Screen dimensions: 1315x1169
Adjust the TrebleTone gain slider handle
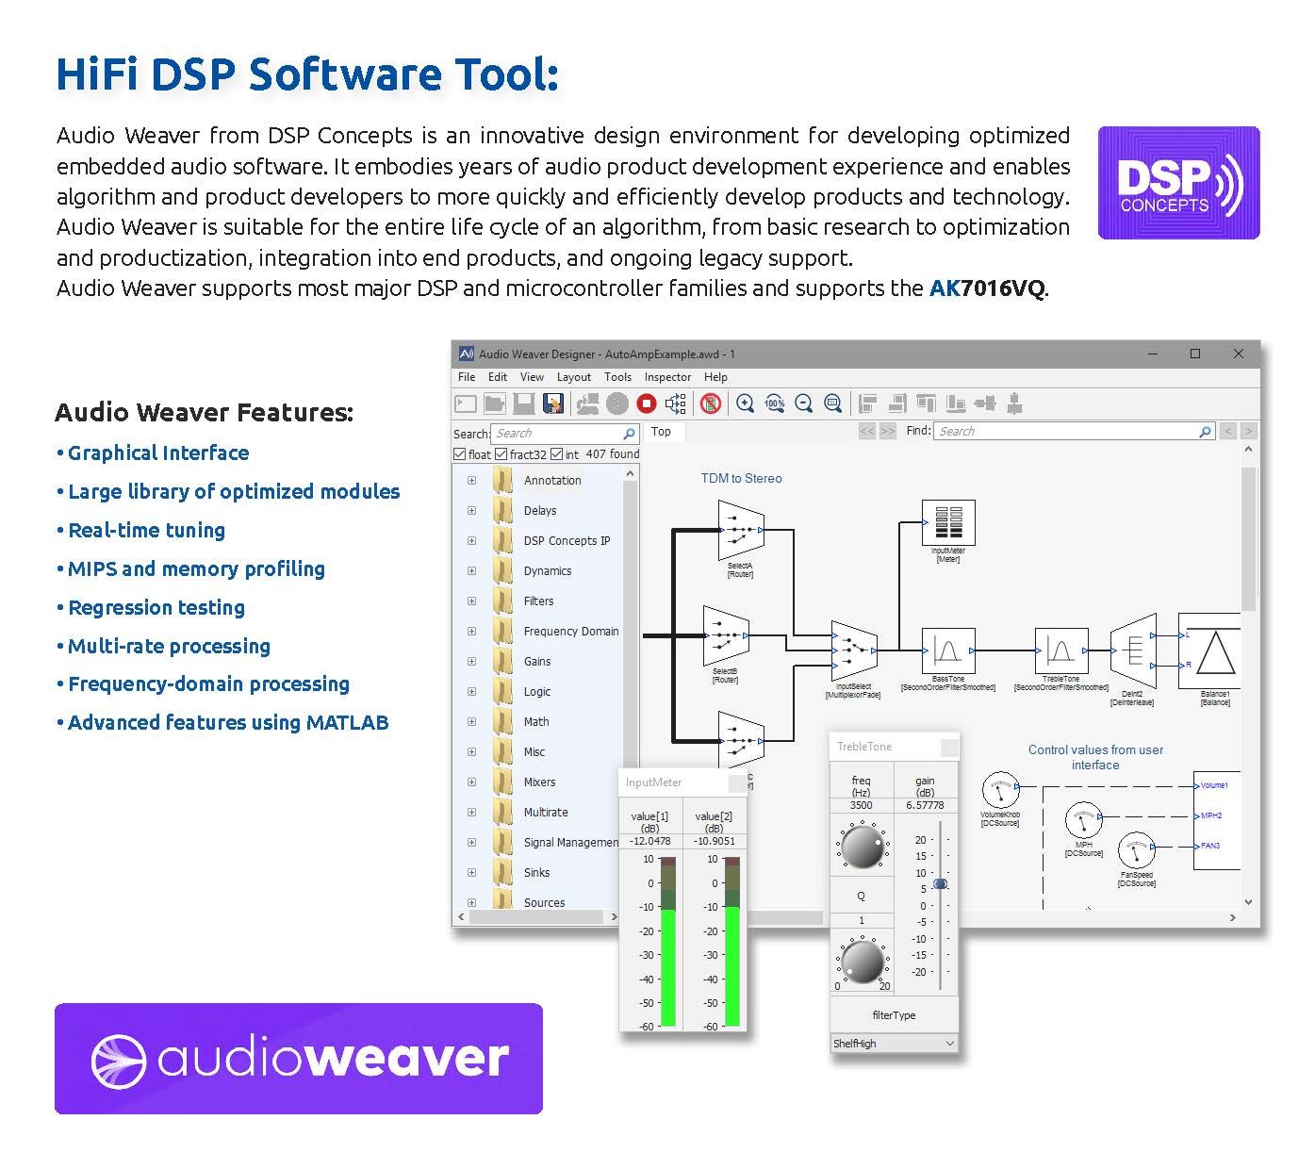(x=940, y=884)
